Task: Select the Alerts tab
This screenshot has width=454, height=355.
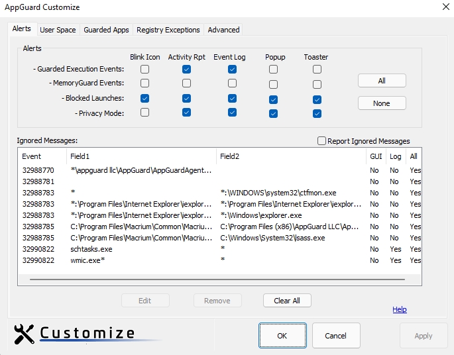Action: click(x=22, y=28)
